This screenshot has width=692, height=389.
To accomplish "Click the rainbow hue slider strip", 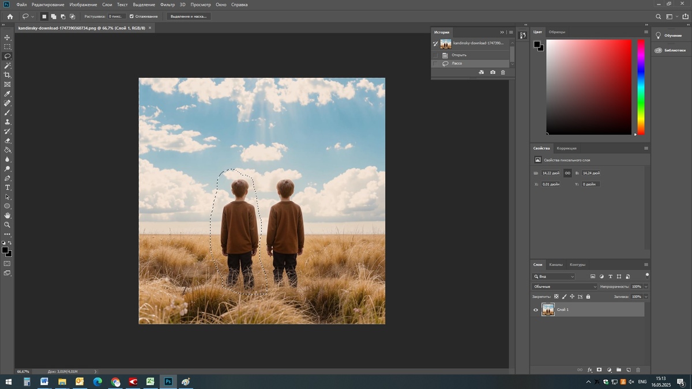I will 641,86.
